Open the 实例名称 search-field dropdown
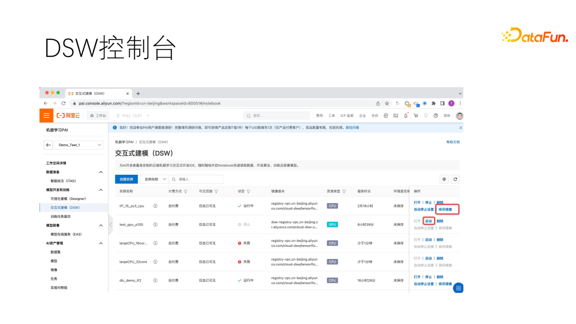The image size is (576, 324). click(x=155, y=179)
